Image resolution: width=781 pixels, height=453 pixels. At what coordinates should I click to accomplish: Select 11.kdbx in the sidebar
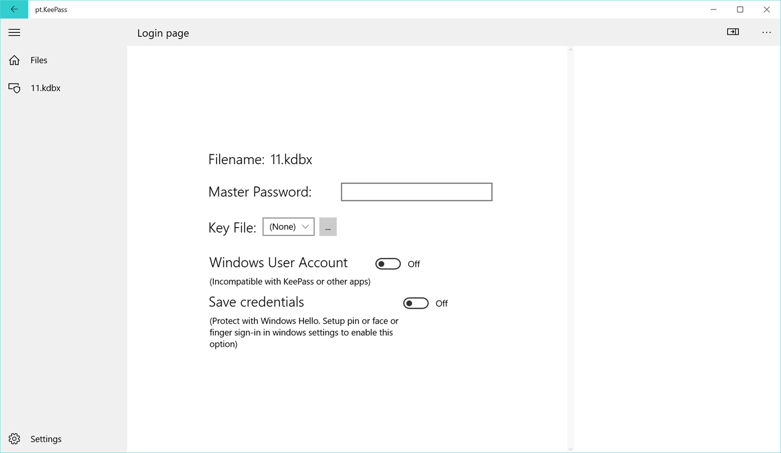(x=45, y=88)
